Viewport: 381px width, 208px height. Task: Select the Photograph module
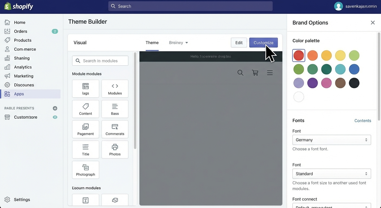coord(86,170)
